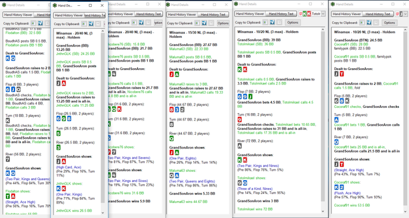The image size is (409, 218).
Task: Click blue forum-format copy icon in Totolmikael hand window
Action: click(x=272, y=22)
